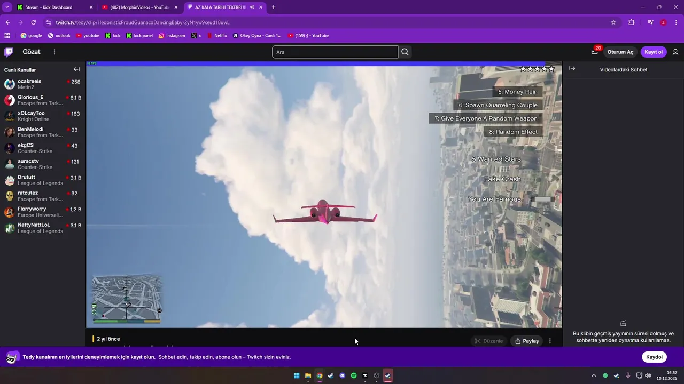Open File Explorer from the taskbar
The image size is (684, 384).
click(308, 375)
